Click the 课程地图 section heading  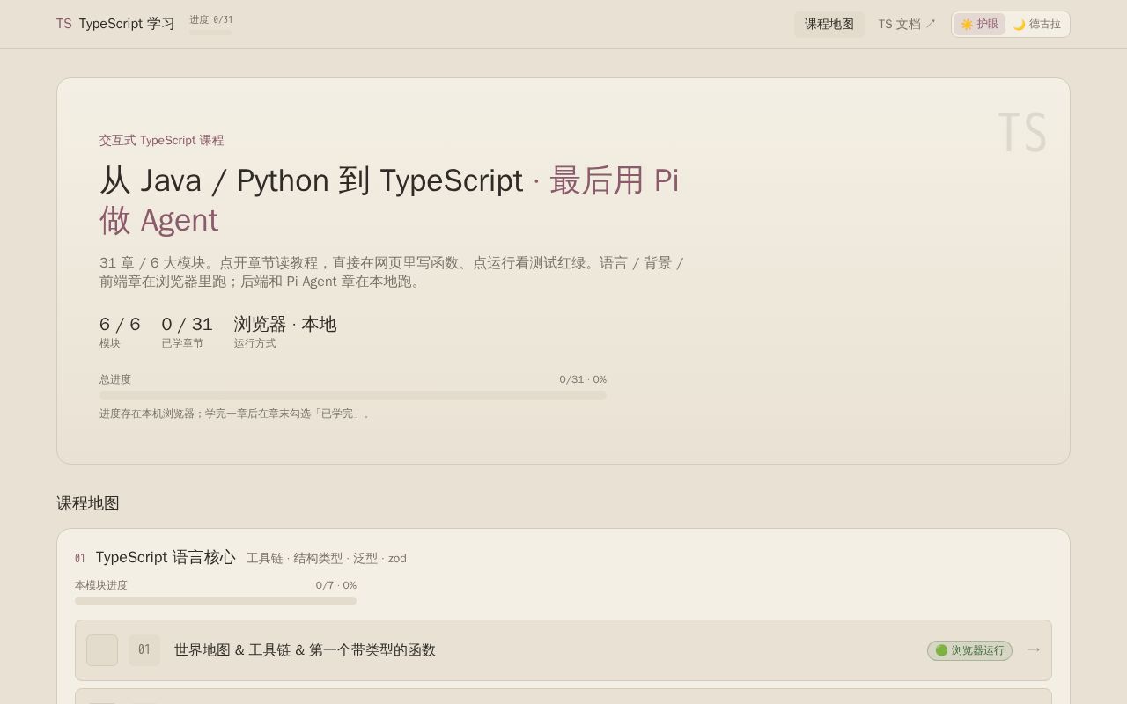point(88,503)
